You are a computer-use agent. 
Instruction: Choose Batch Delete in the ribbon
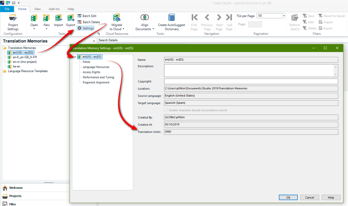click(x=89, y=22)
